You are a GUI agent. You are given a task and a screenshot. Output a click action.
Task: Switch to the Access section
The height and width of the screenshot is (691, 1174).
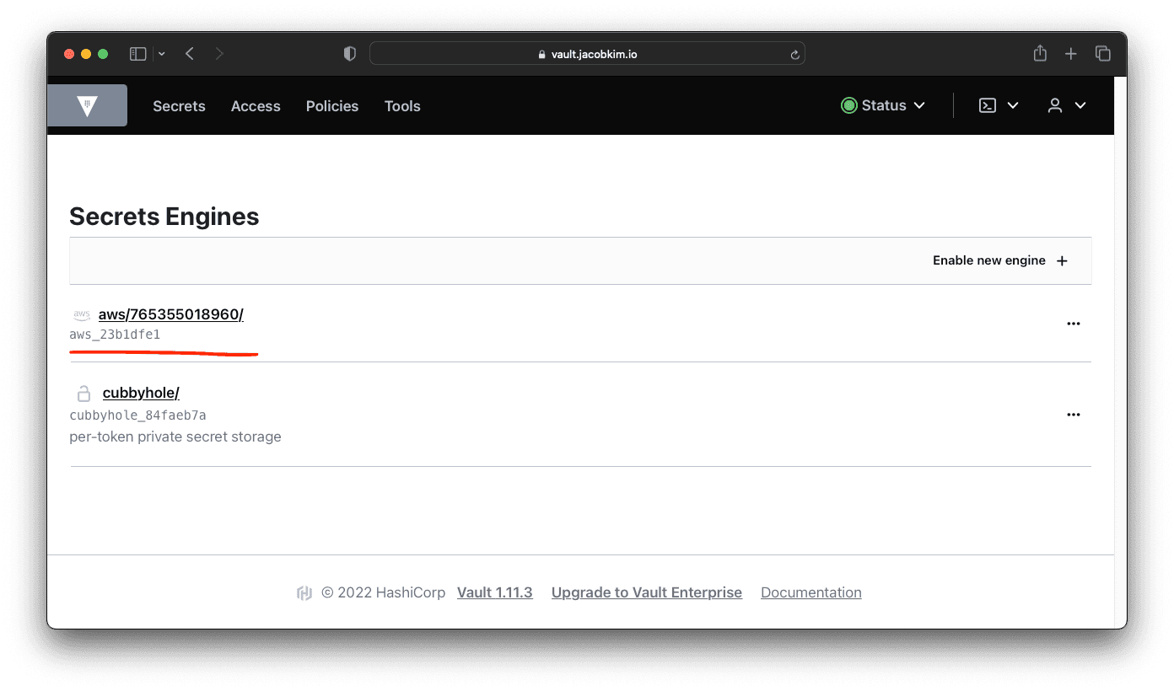[x=256, y=106]
